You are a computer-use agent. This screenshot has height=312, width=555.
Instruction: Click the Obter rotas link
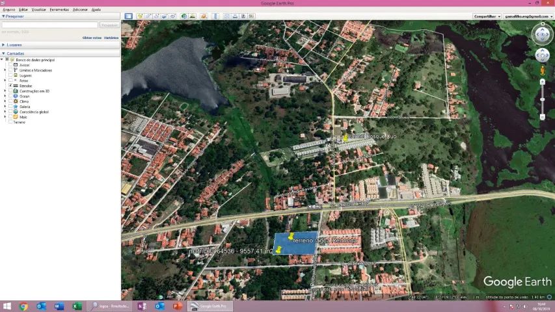[92, 38]
